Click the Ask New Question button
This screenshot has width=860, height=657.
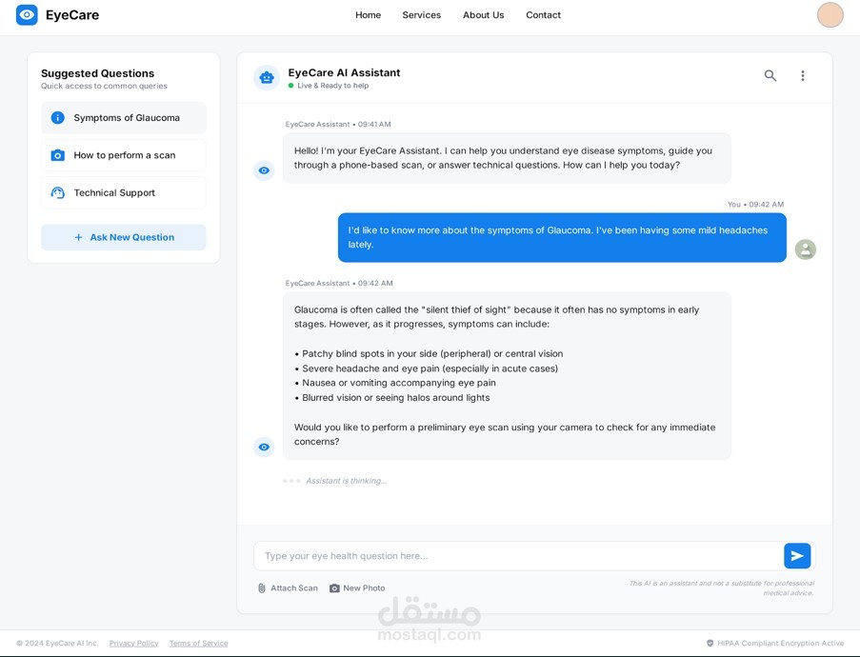click(x=124, y=237)
